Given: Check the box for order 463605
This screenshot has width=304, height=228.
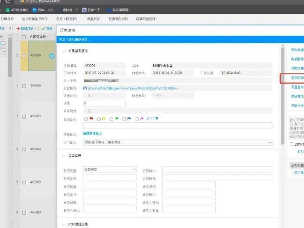Looking at the screenshot, I should point(24,116).
